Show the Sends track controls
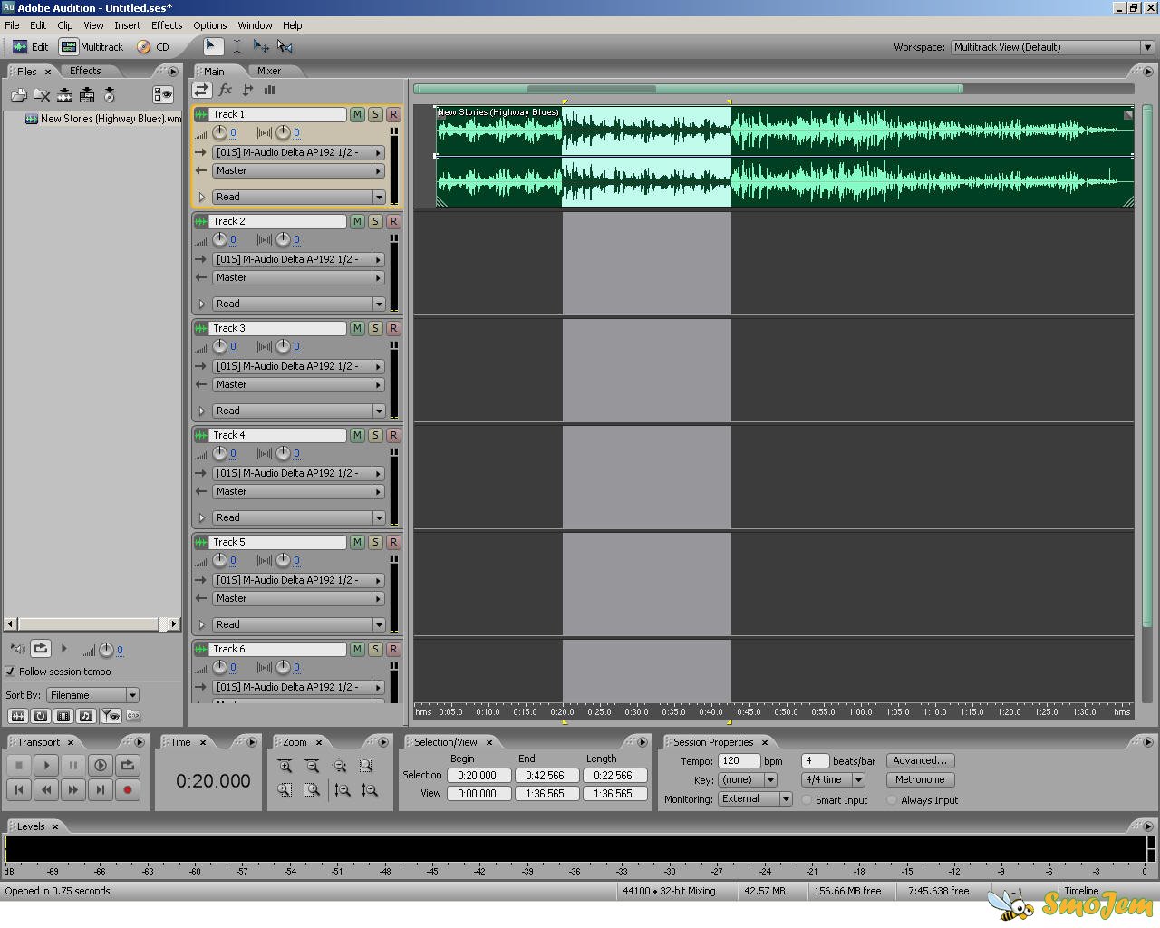Screen dimensions: 1160x928 point(247,90)
